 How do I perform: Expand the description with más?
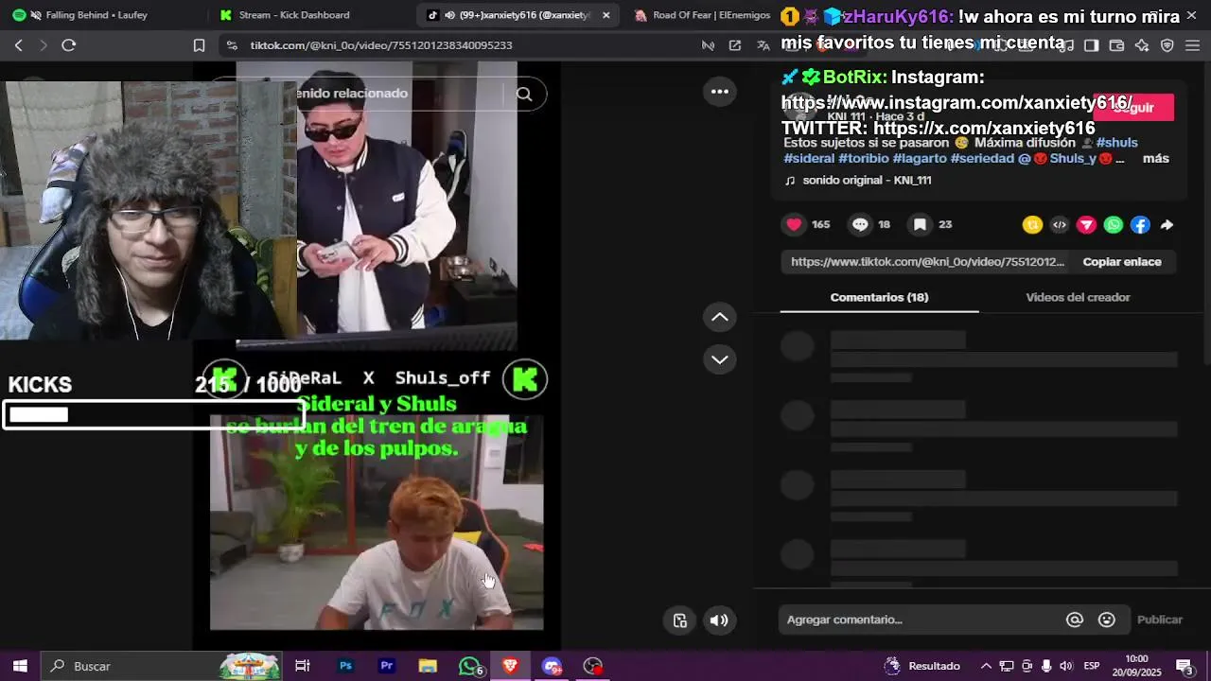point(1155,159)
